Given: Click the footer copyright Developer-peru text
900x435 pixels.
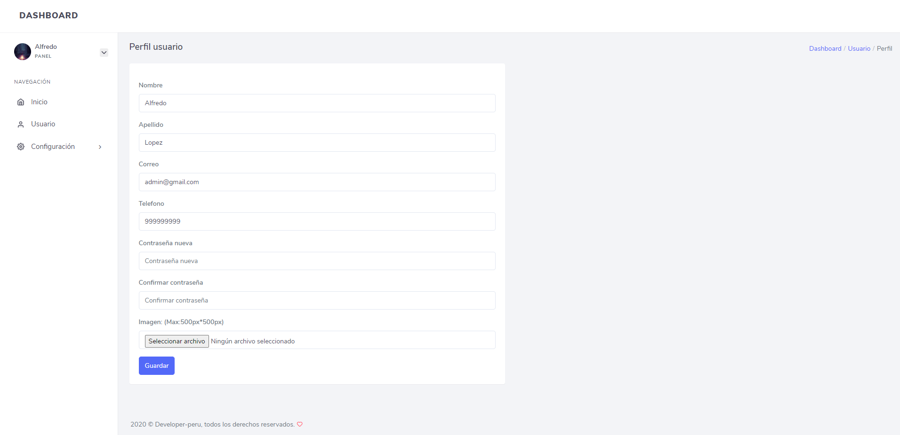Looking at the screenshot, I should 212,424.
